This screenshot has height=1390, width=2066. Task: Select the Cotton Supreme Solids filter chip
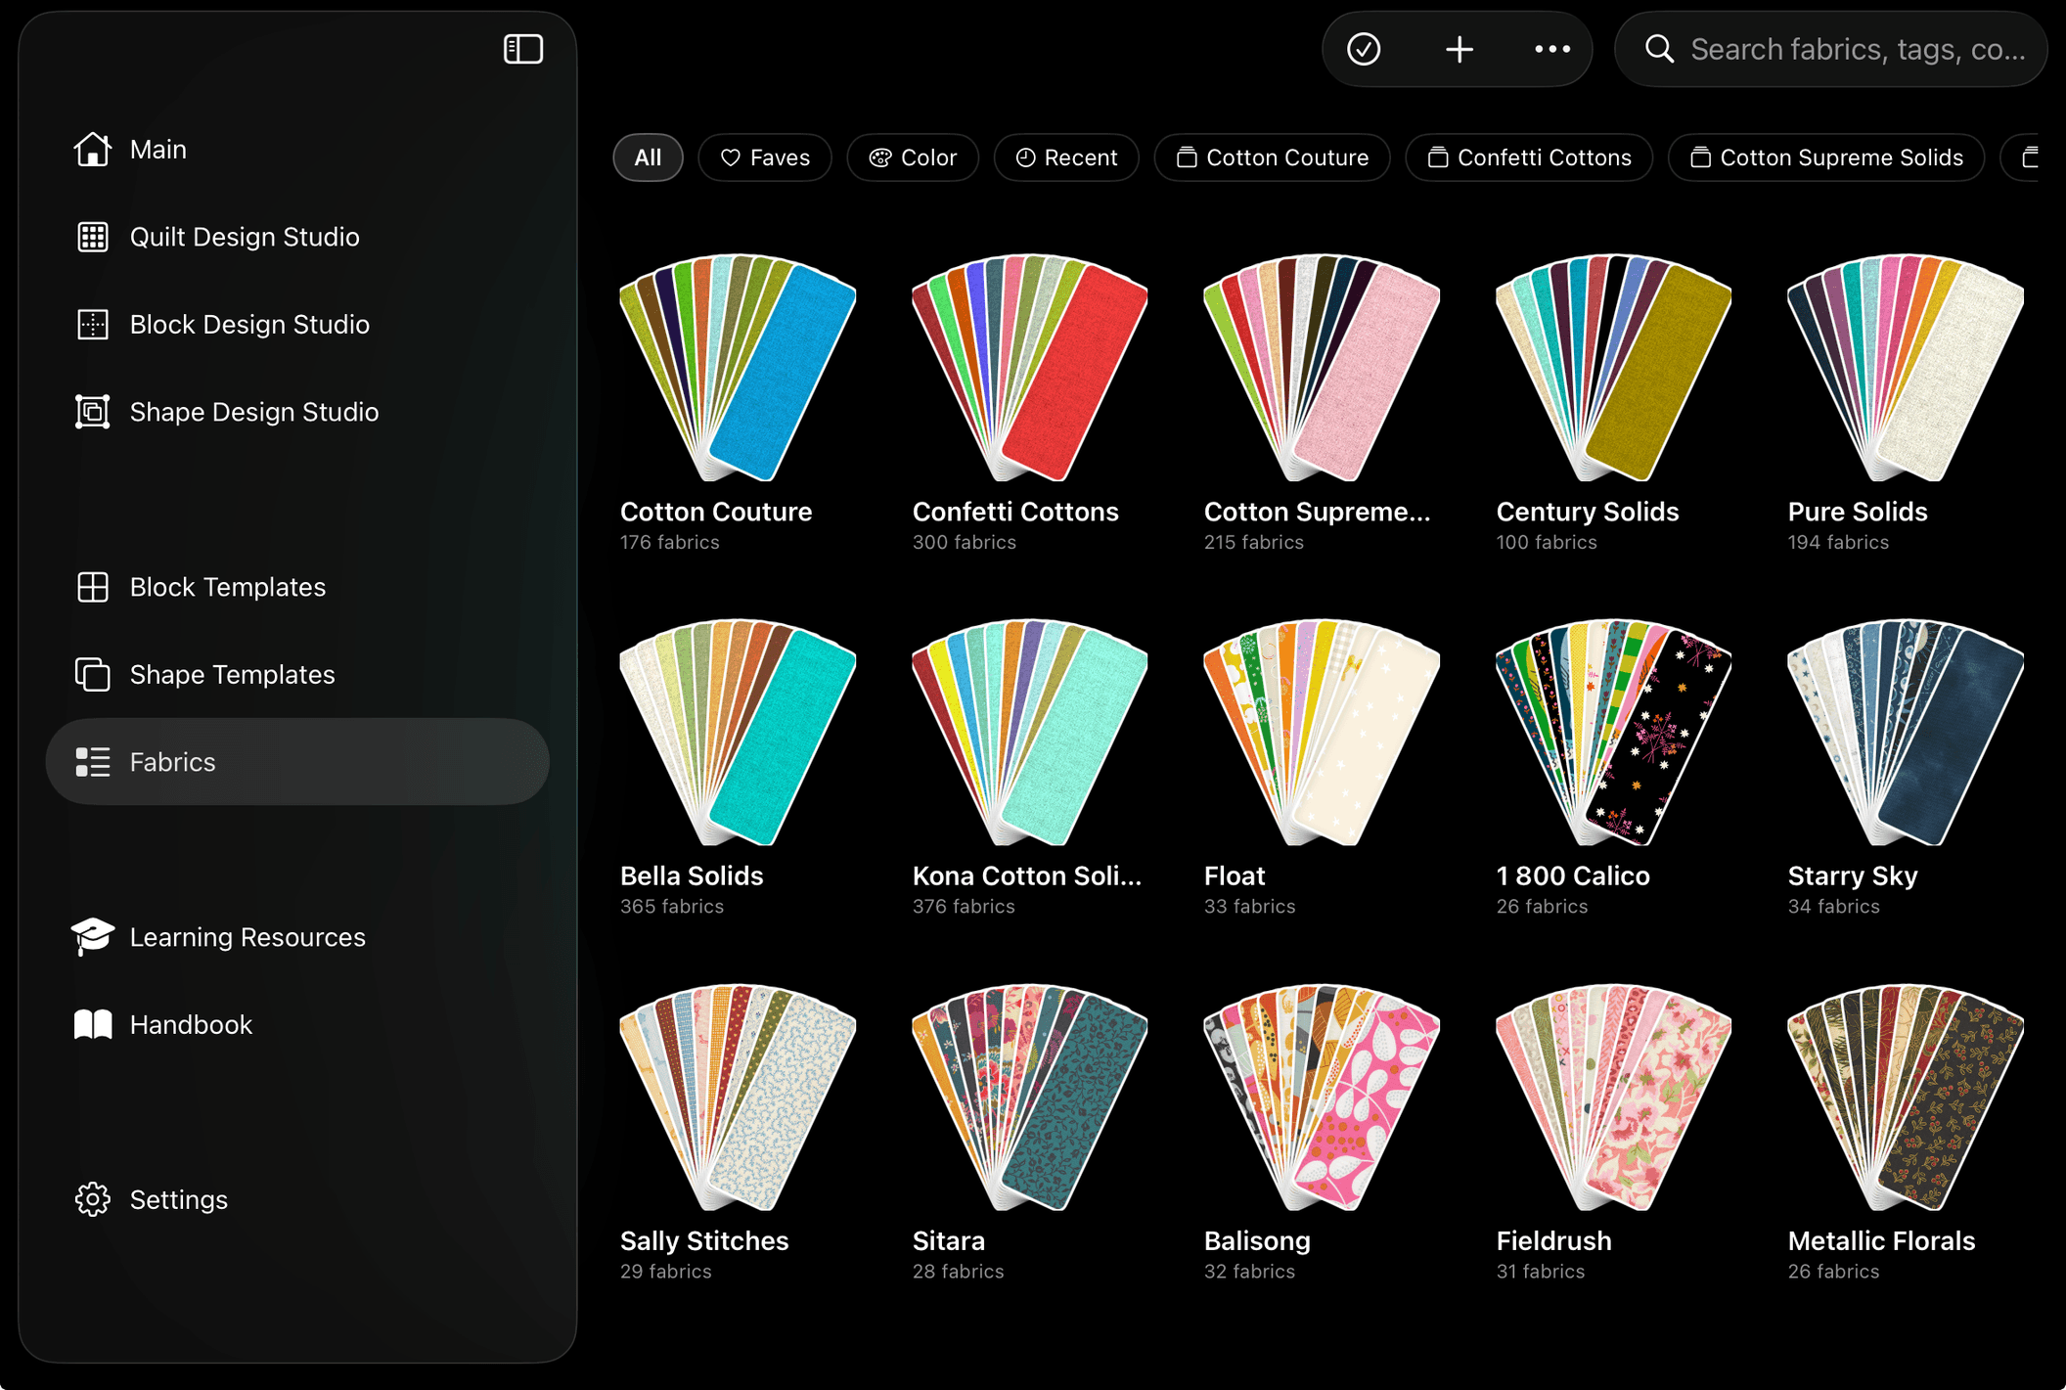(x=1826, y=157)
